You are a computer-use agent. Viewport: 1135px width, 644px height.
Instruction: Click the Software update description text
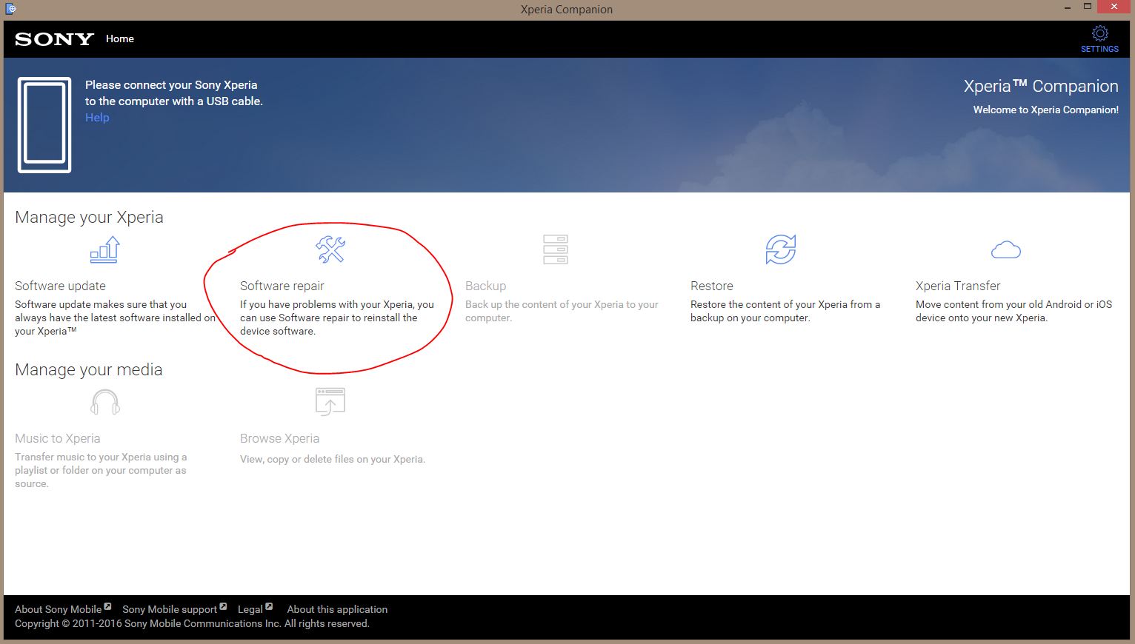115,318
